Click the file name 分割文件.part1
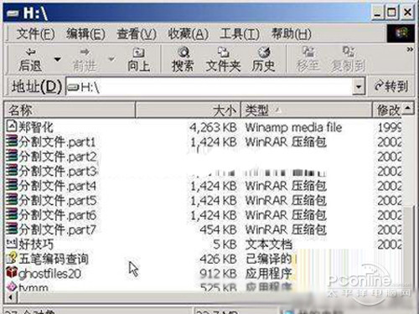The image size is (419, 314). pos(57,142)
